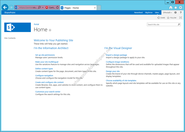Open Make your site multilingual link
The width and height of the screenshot is (185, 132).
[x=47, y=62]
